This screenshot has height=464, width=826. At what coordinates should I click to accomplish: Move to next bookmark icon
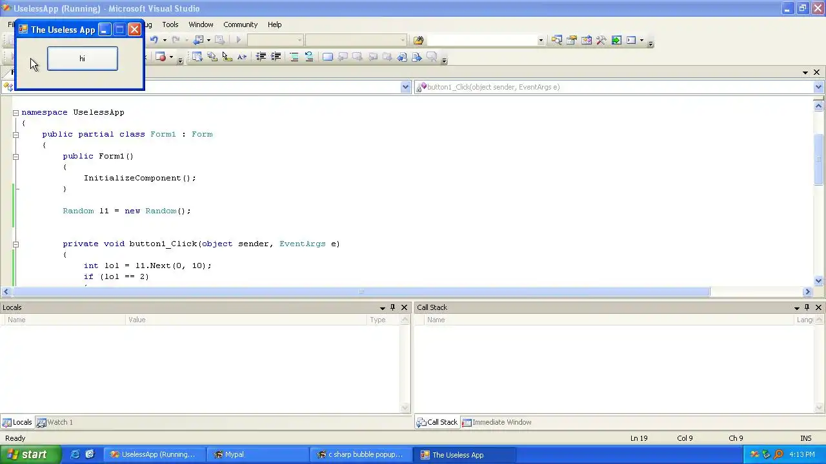tap(357, 57)
